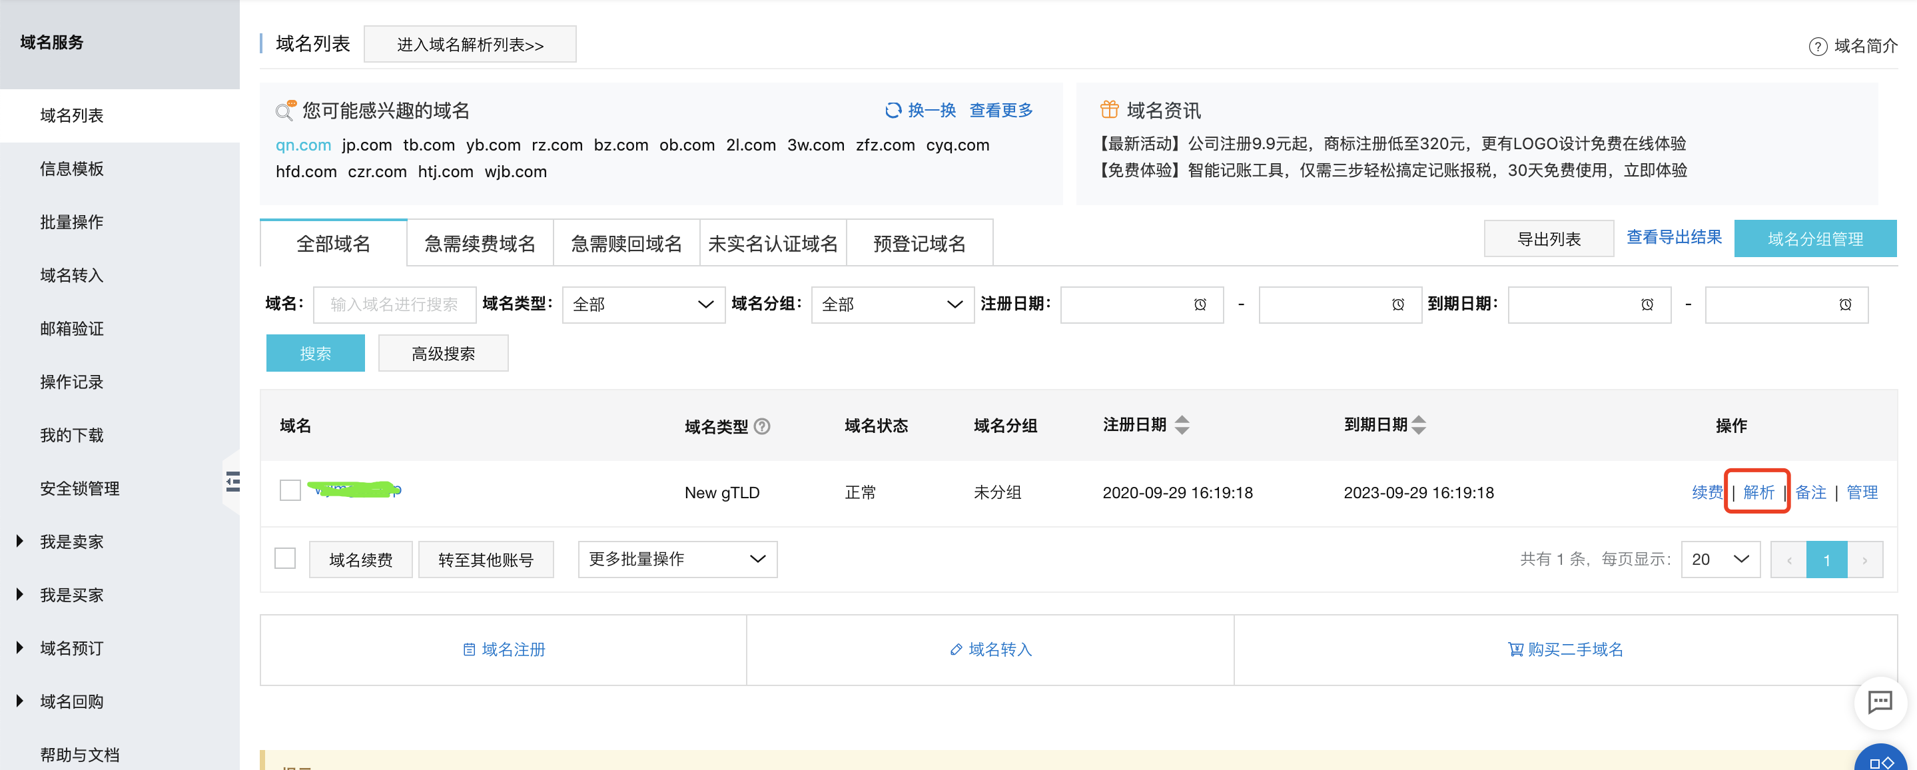The height and width of the screenshot is (770, 1917).
Task: Click the 解析 link in the domain row
Action: click(1758, 492)
